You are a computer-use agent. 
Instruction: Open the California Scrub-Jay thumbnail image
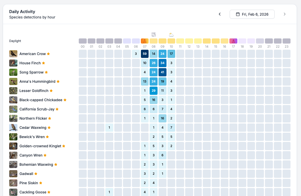(13, 109)
